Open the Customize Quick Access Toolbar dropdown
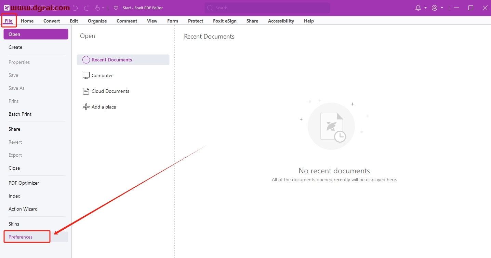This screenshot has height=258, width=491. 116,8
